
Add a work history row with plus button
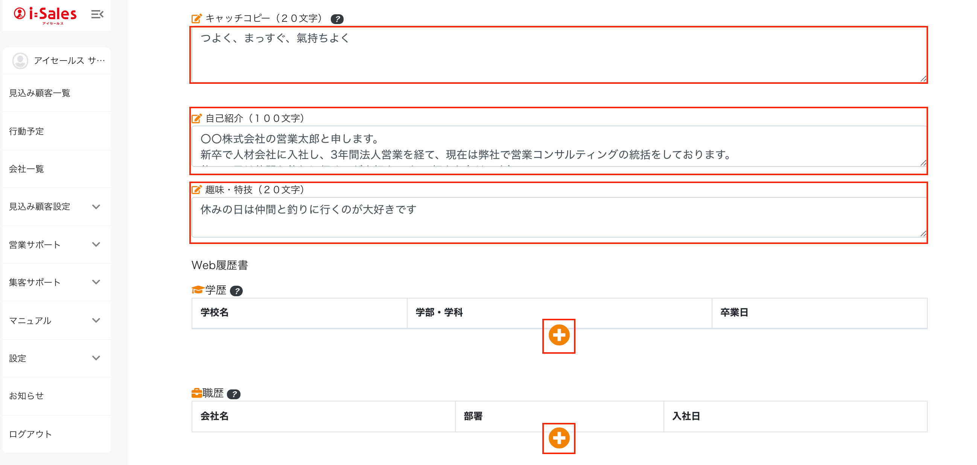[559, 438]
